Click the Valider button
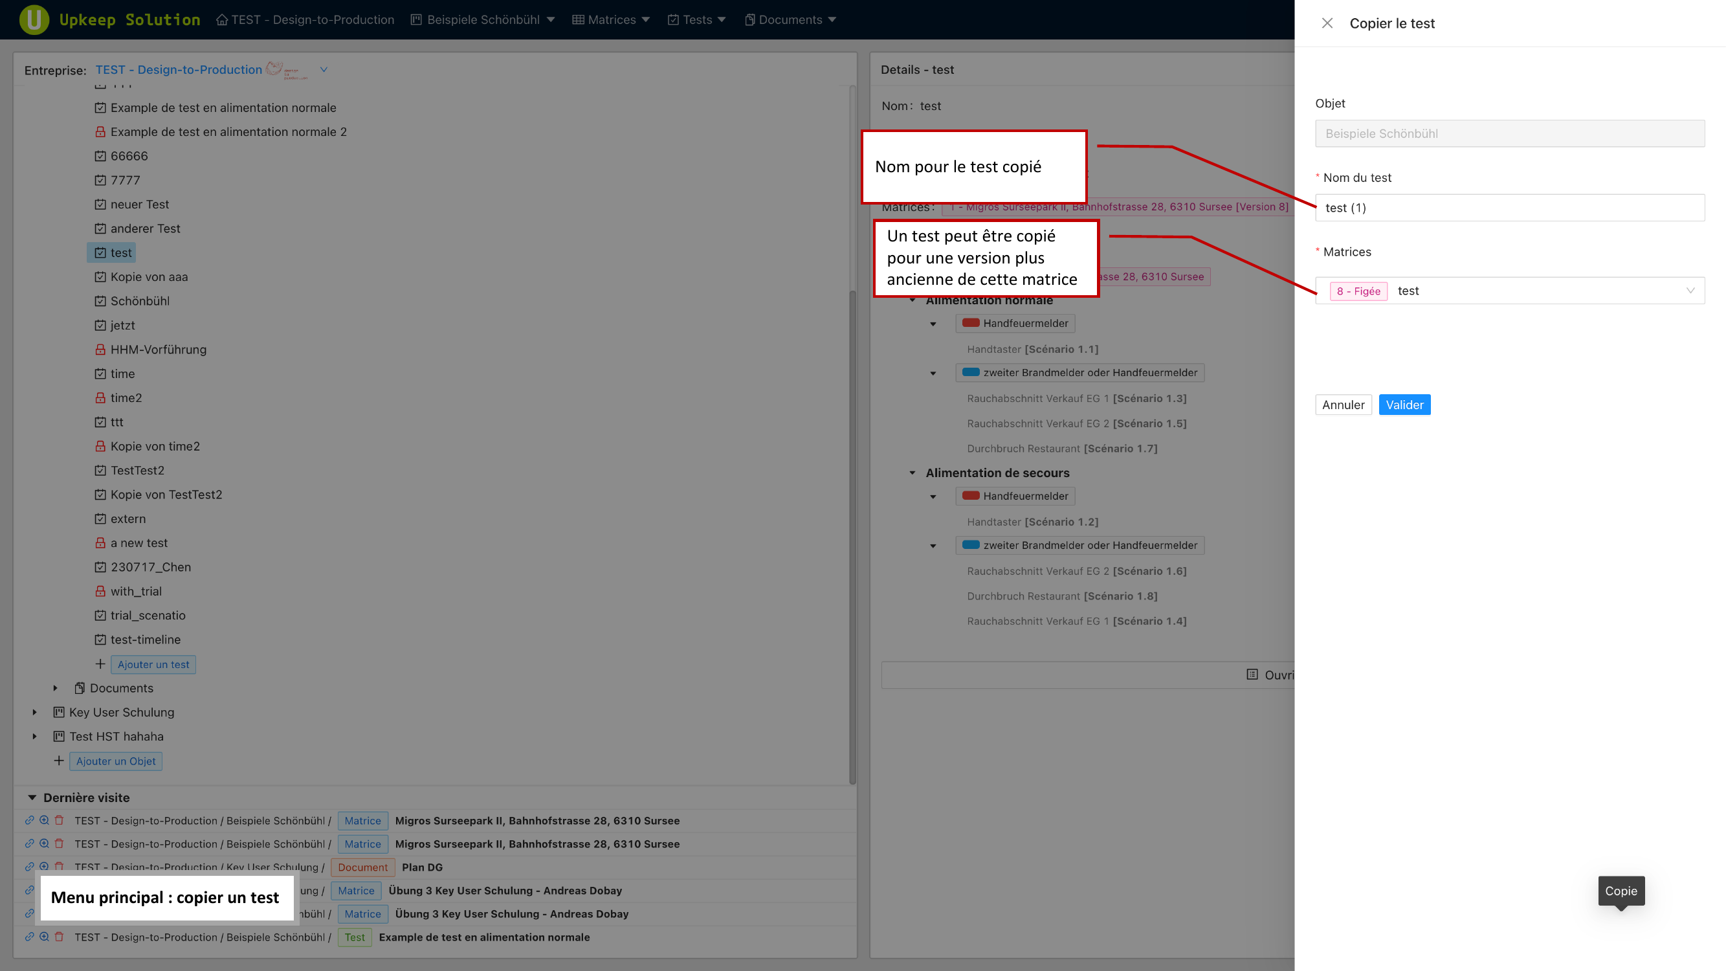The image size is (1726, 971). click(x=1404, y=405)
